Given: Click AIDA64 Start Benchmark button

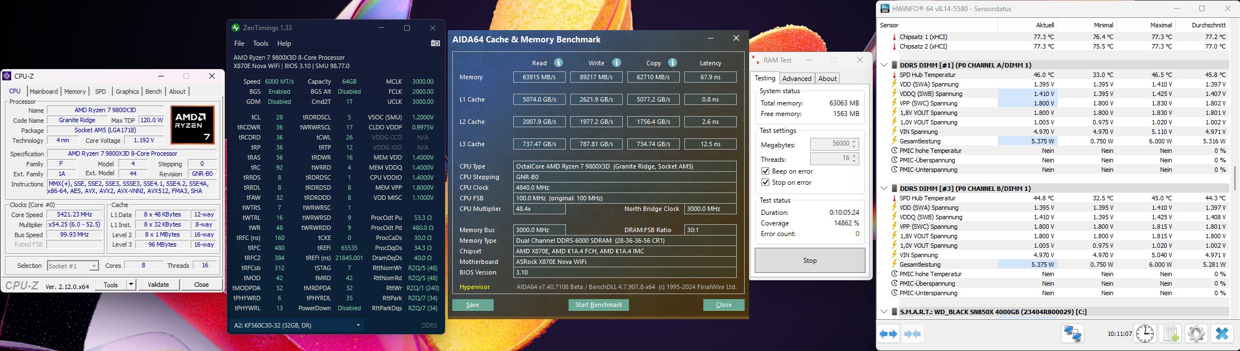Looking at the screenshot, I should [x=598, y=305].
